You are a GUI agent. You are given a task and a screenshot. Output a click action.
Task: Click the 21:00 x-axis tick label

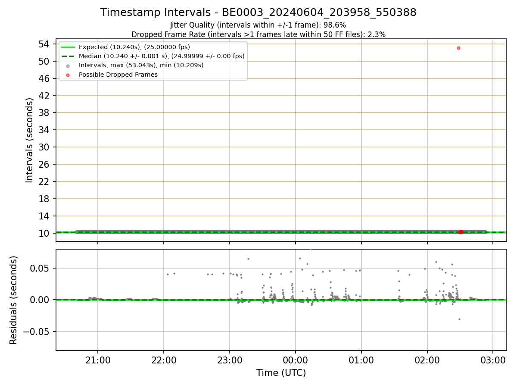98,360
